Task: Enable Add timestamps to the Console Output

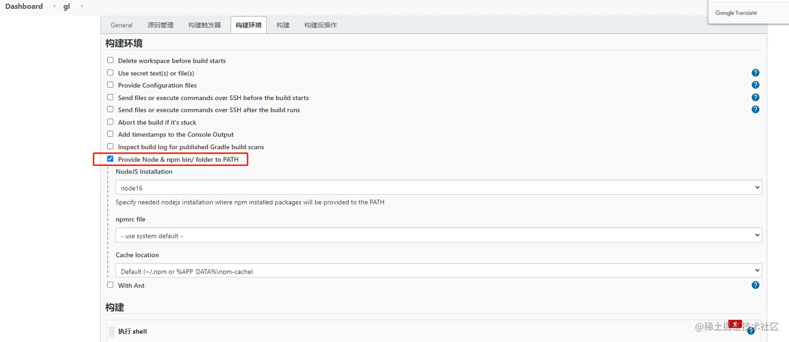Action: coord(110,134)
